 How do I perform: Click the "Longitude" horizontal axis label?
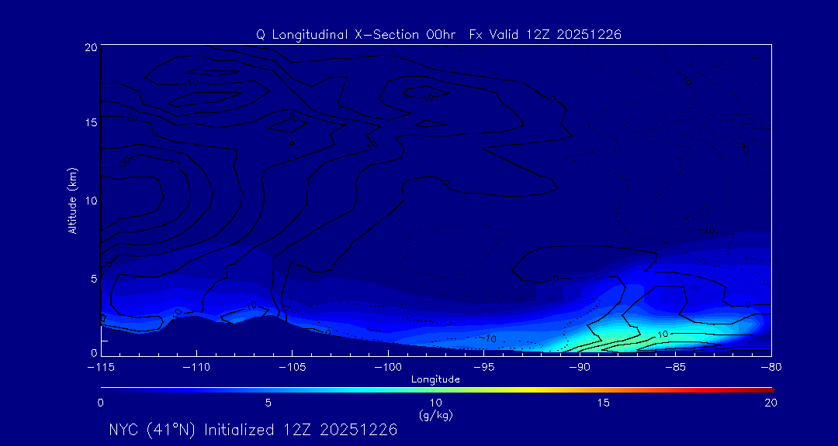click(435, 380)
